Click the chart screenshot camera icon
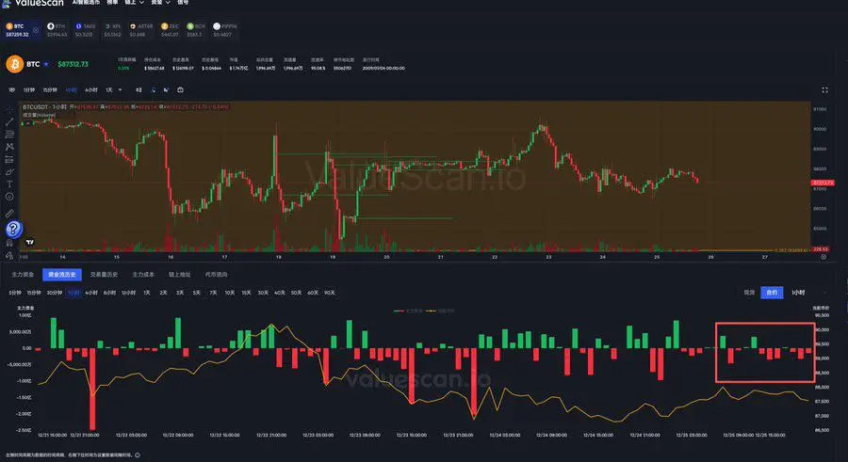Image resolution: width=848 pixels, height=462 pixels. click(x=180, y=89)
